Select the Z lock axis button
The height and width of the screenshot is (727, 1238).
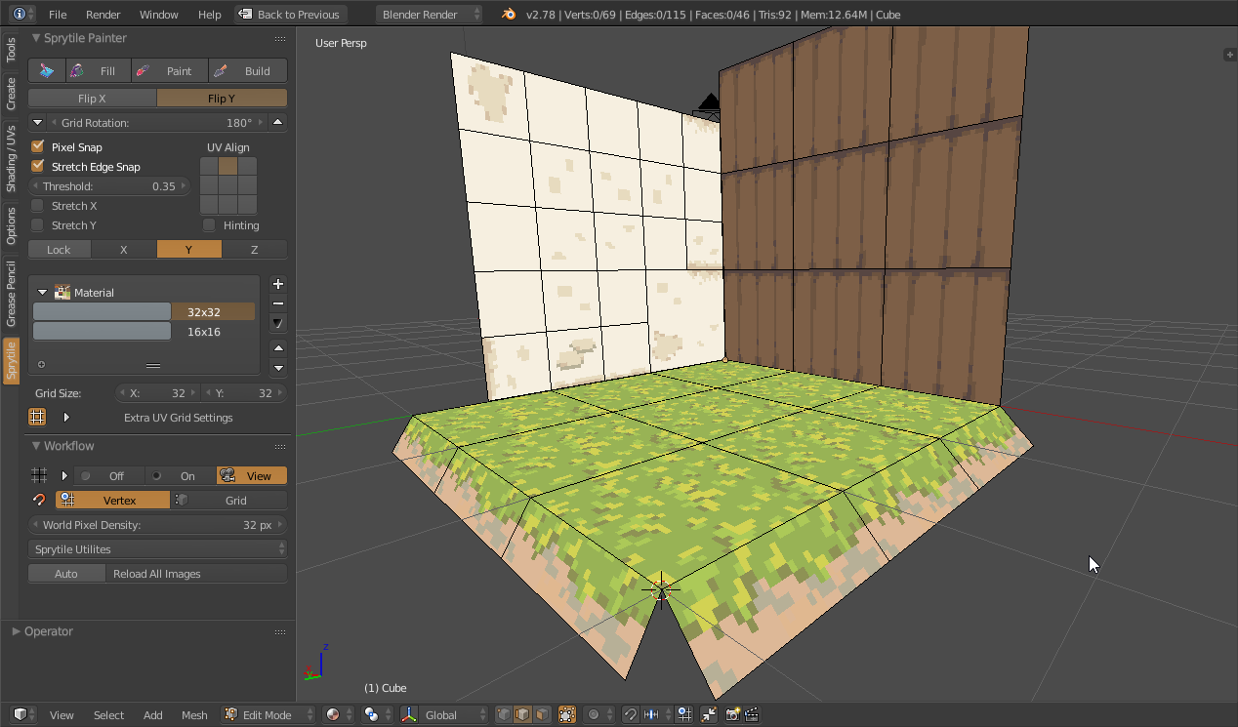255,249
